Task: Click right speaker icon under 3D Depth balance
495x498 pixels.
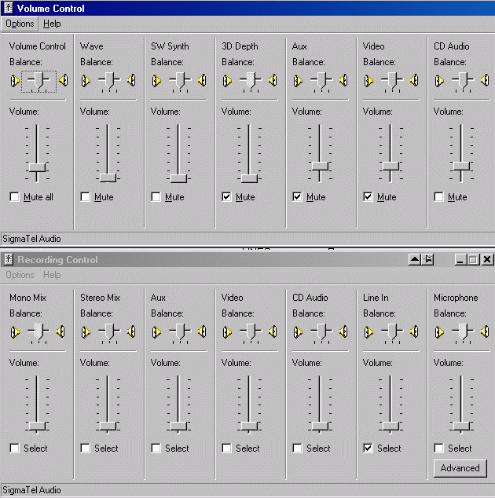Action: point(274,80)
